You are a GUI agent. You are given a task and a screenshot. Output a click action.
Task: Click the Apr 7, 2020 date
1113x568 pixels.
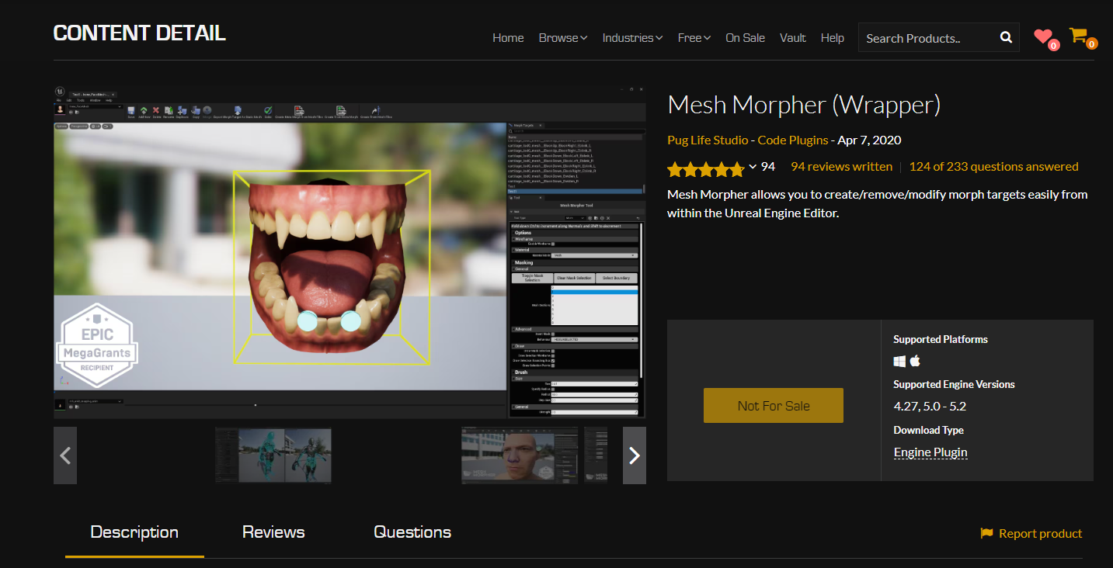[869, 140]
